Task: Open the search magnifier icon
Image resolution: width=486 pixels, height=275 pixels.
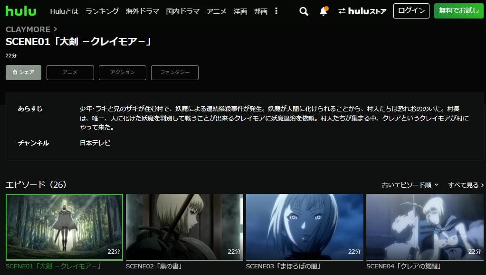Action: (304, 10)
